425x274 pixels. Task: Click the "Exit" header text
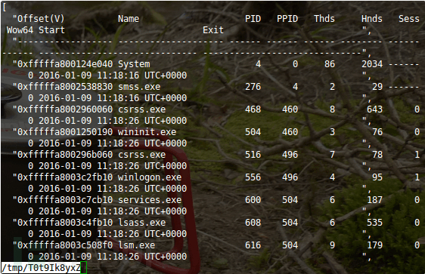pos(213,30)
